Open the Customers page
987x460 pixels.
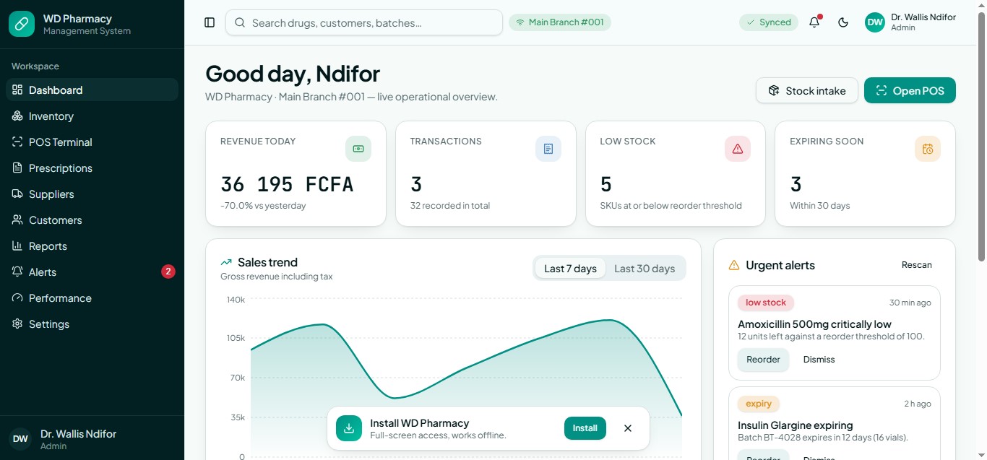92,220
